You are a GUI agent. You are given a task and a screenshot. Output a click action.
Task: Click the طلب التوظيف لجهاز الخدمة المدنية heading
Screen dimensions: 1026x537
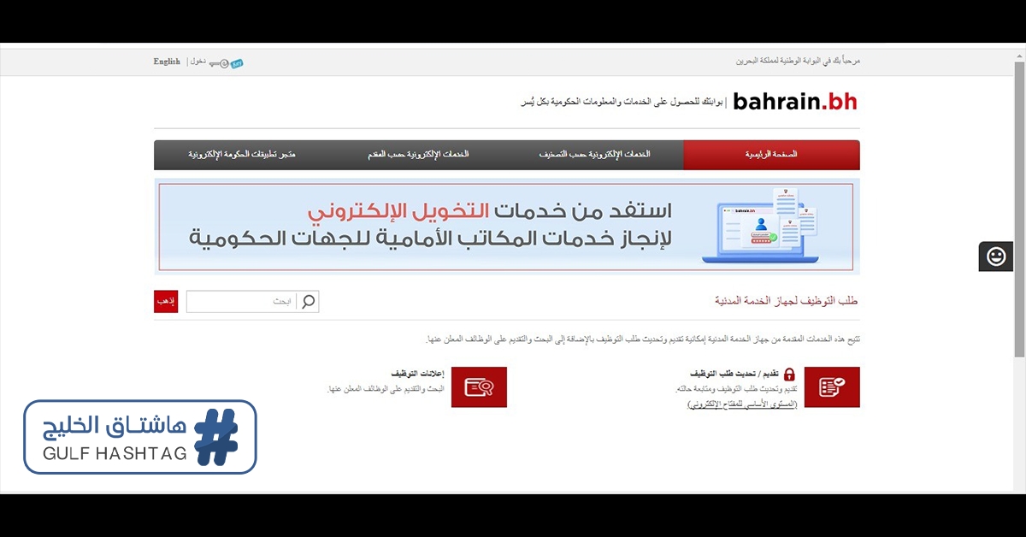point(786,301)
